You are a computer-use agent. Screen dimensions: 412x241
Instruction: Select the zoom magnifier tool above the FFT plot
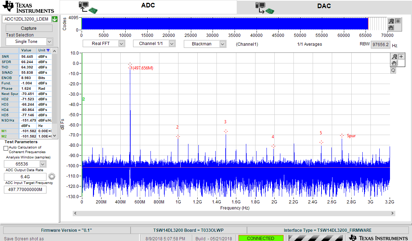[393, 56]
